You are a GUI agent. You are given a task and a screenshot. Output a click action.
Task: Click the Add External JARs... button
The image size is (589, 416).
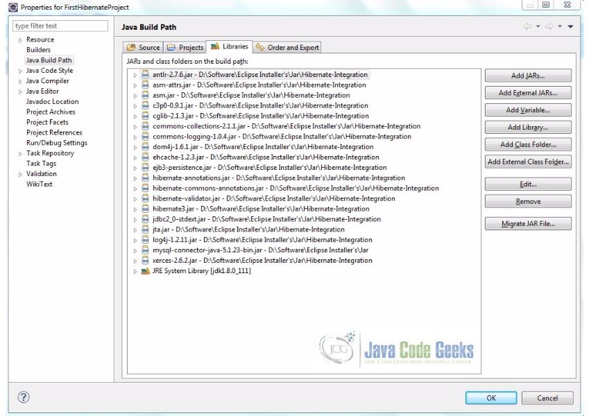click(528, 93)
